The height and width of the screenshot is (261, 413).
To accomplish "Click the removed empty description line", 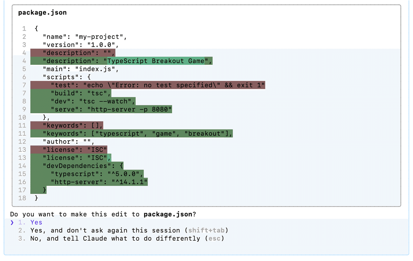I will (x=79, y=53).
